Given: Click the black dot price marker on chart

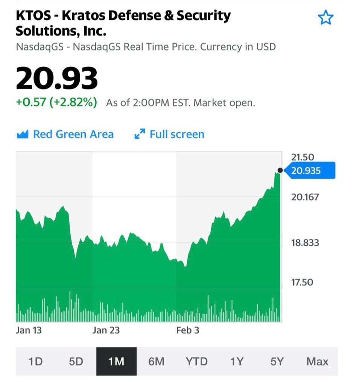Looking at the screenshot, I should tap(280, 171).
